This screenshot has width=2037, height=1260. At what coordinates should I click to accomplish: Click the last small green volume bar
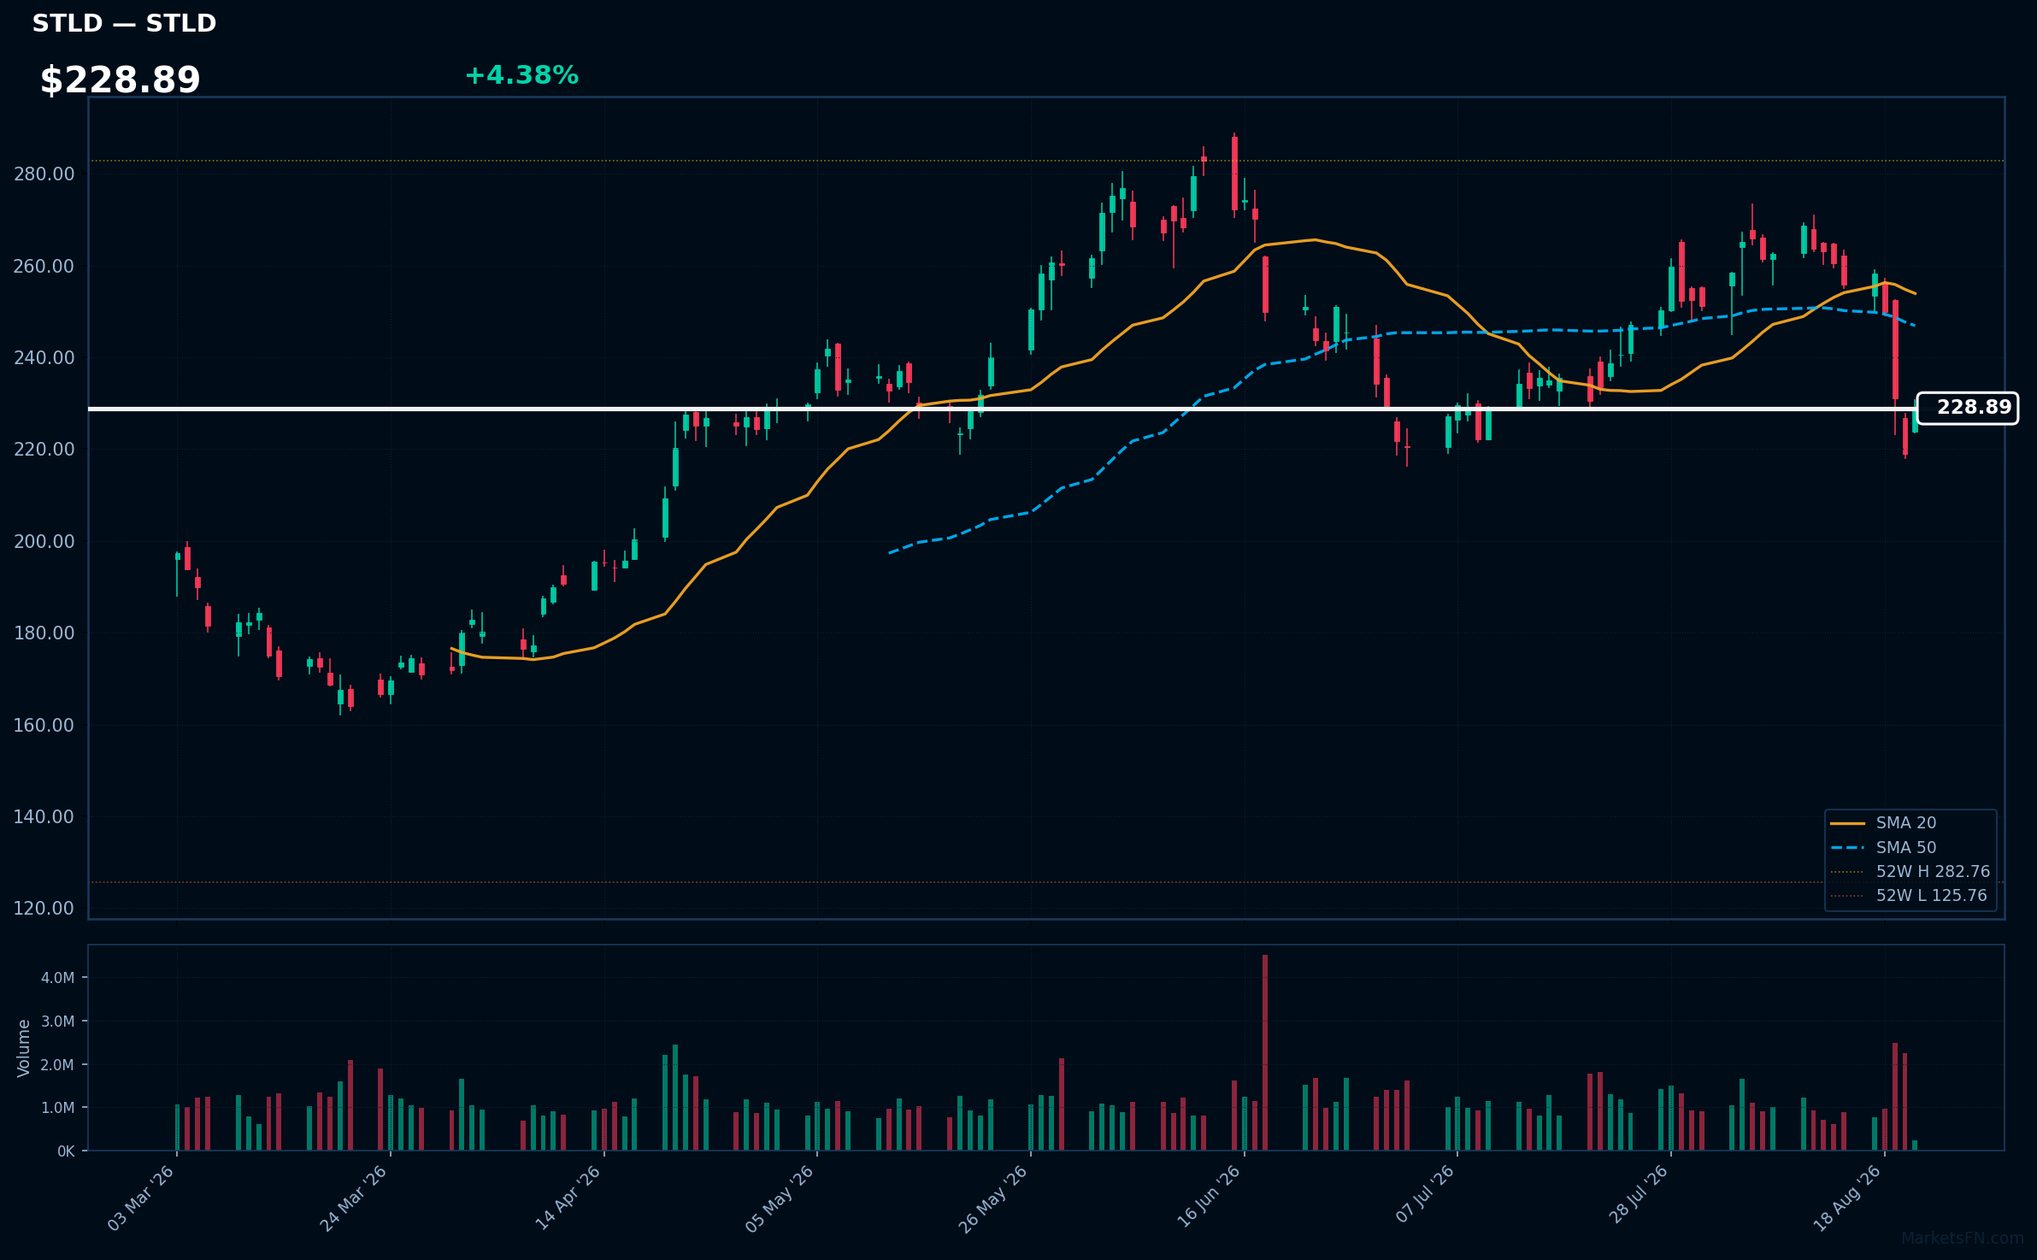pos(1915,1145)
